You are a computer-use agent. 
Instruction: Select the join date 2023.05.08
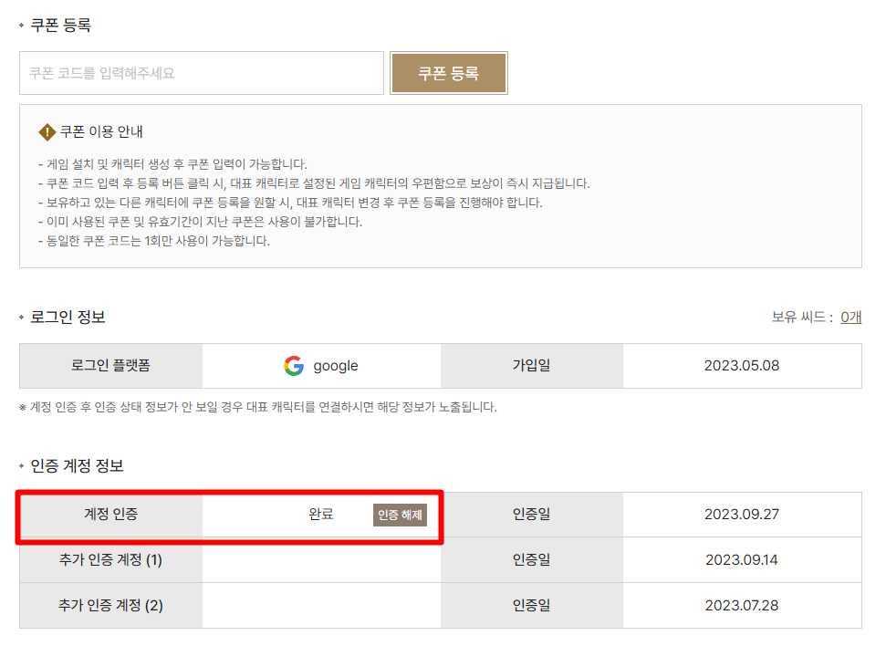(742, 366)
